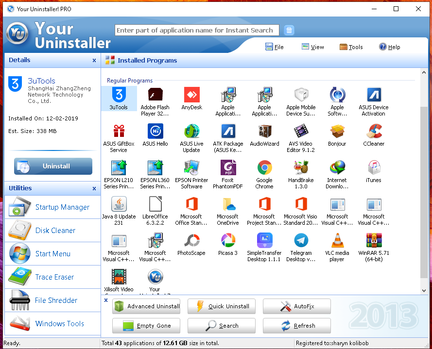Select the Picasa 3 icon

pos(228,240)
